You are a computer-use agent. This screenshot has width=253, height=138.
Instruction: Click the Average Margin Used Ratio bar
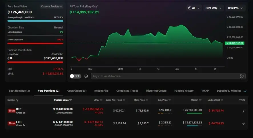35,21
